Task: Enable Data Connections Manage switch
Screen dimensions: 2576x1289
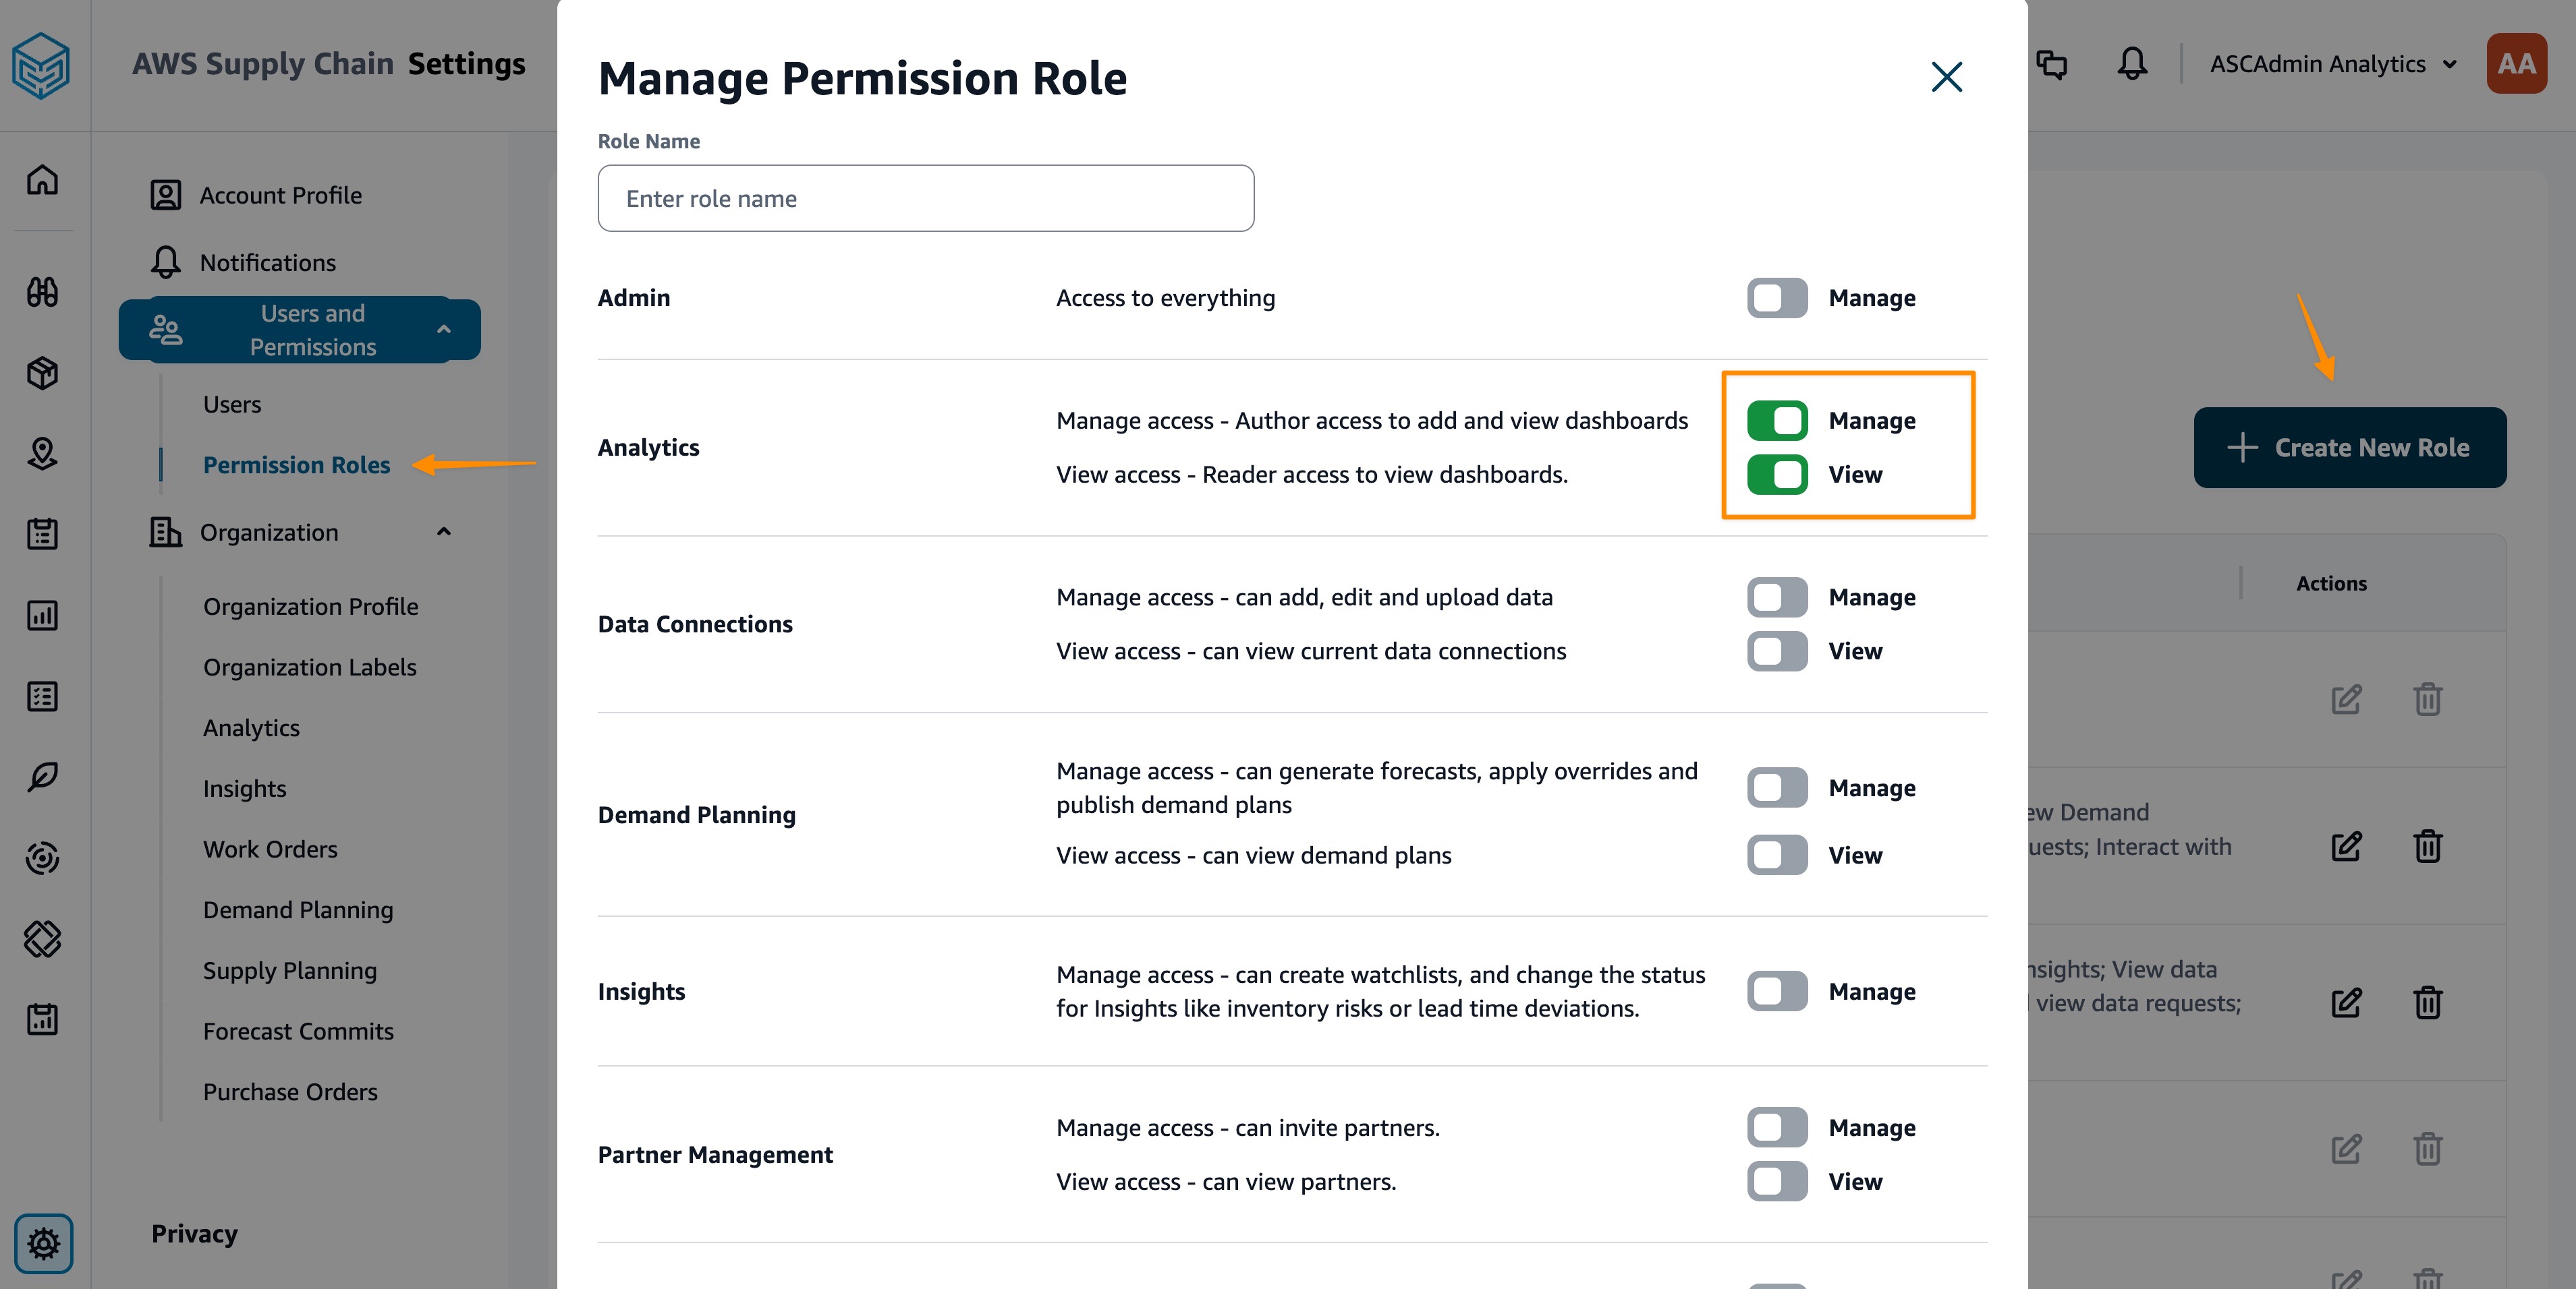Action: pyautogui.click(x=1777, y=597)
